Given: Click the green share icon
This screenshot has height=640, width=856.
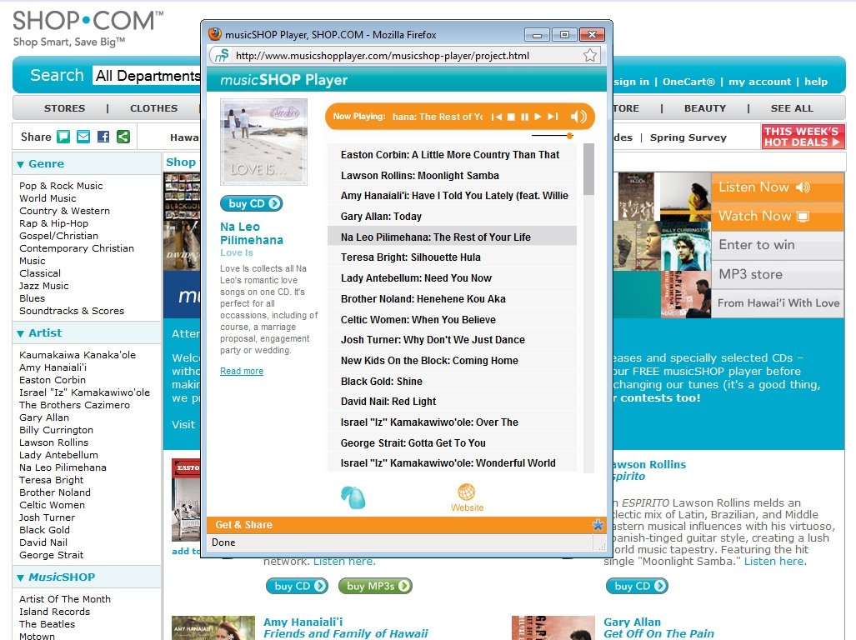Looking at the screenshot, I should click(123, 137).
